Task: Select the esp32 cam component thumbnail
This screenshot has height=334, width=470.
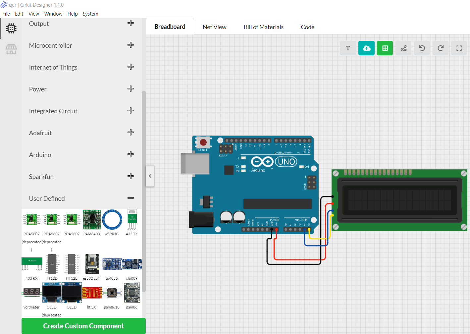Action: (x=92, y=264)
